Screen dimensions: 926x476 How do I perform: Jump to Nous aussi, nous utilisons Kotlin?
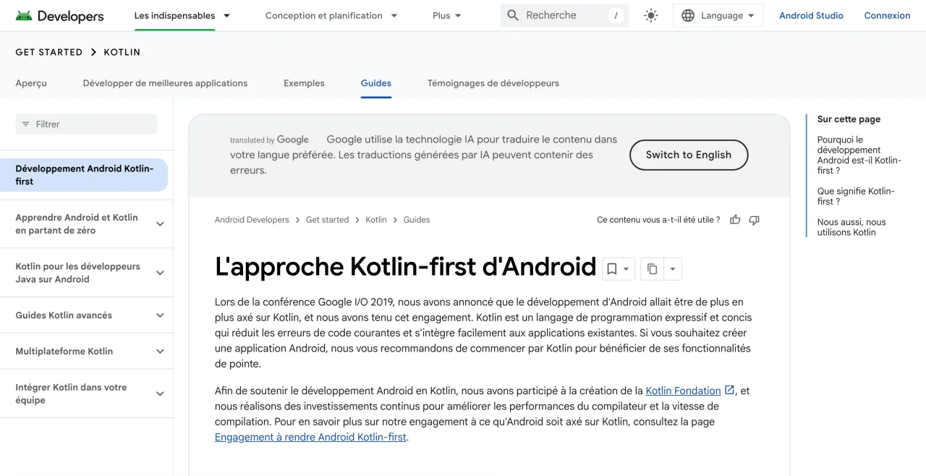pyautogui.click(x=851, y=227)
